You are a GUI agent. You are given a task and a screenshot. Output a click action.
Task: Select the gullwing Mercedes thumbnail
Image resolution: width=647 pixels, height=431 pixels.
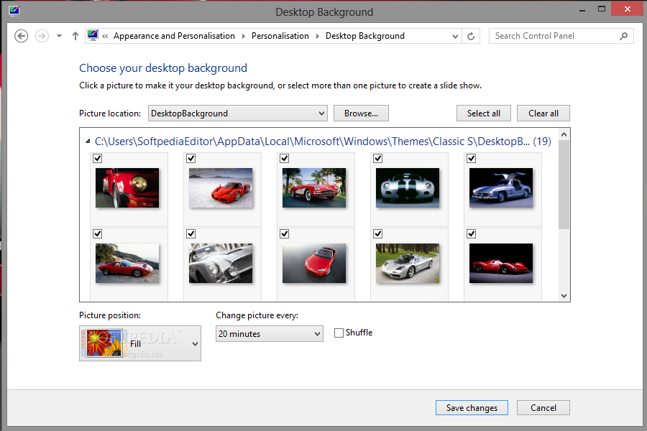(x=501, y=187)
